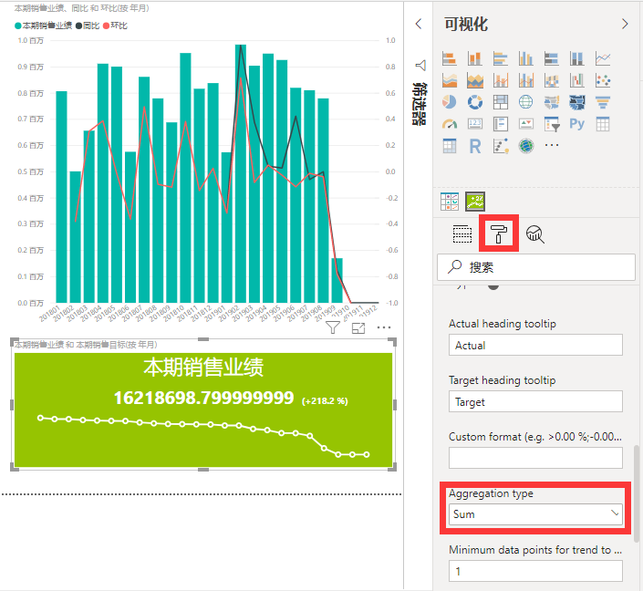Select the green KPI indicator custom visual

click(x=475, y=202)
